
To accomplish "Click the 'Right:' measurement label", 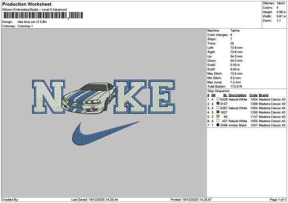I will [211, 52].
